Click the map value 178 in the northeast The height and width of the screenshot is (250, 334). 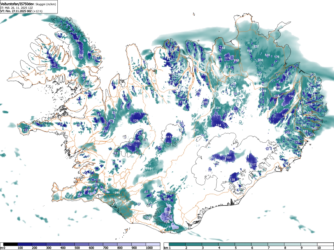click(x=277, y=57)
